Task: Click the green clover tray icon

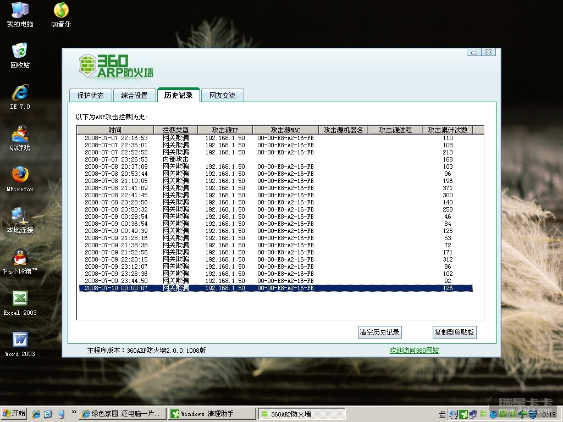Action: (x=463, y=414)
